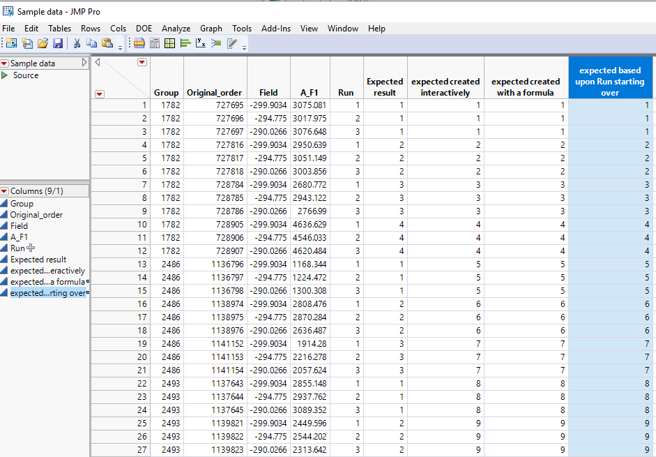Viewport: 656px width, 457px height.
Task: Open the Sample data red triangle menu
Action: (4, 63)
